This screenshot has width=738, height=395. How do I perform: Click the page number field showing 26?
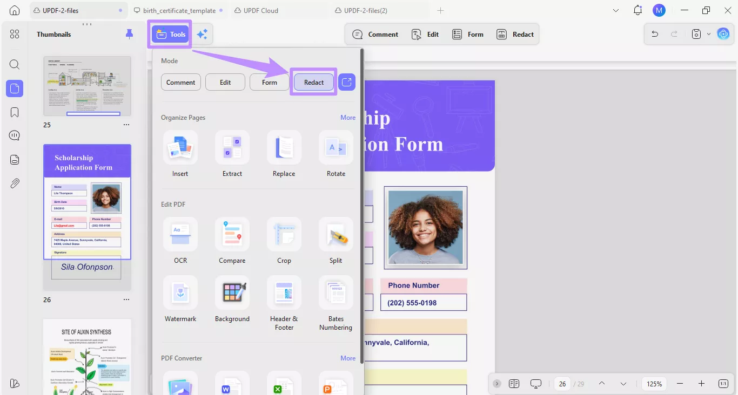coord(562,384)
